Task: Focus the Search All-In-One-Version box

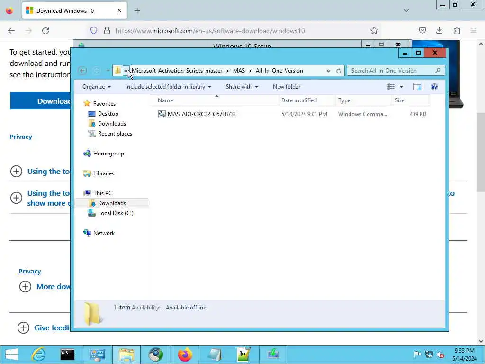Action: (395, 71)
